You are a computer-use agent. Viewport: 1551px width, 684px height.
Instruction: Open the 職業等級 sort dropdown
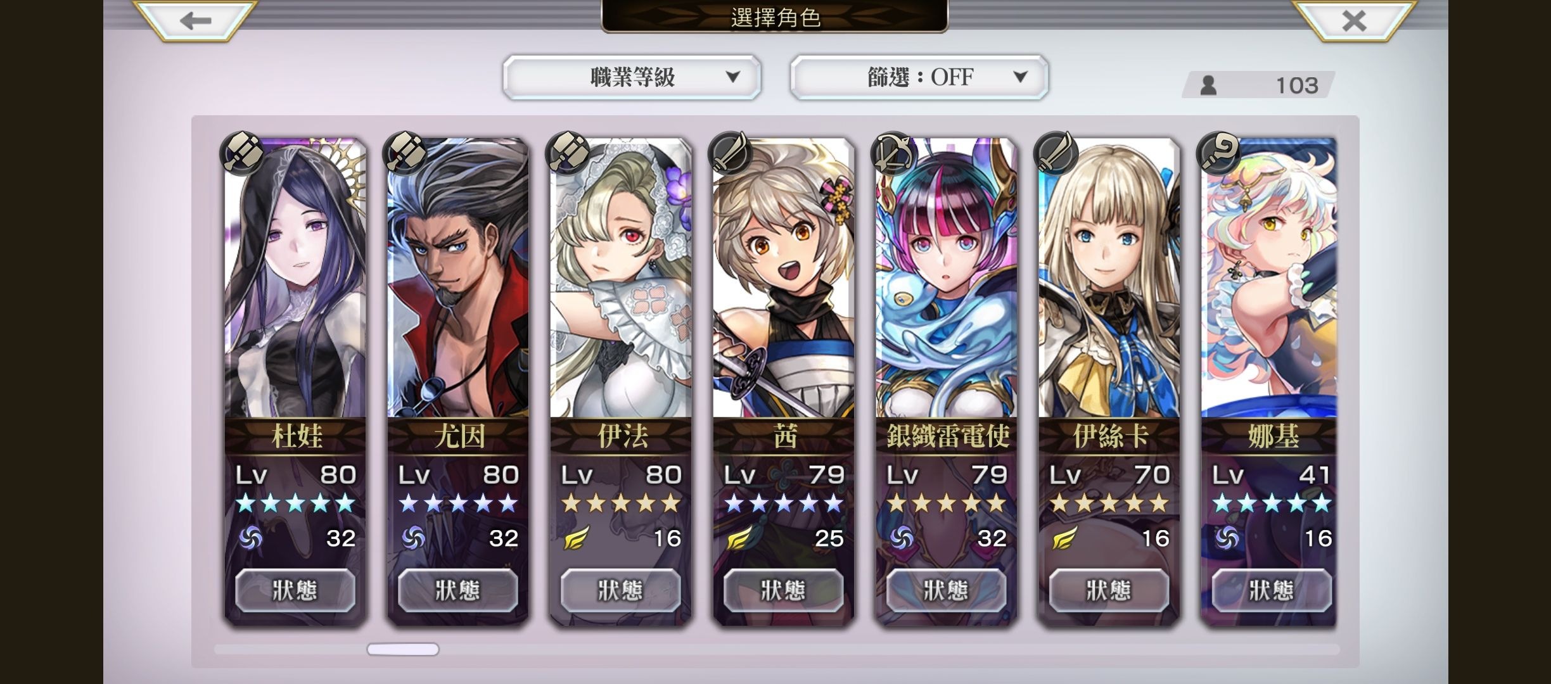point(632,77)
